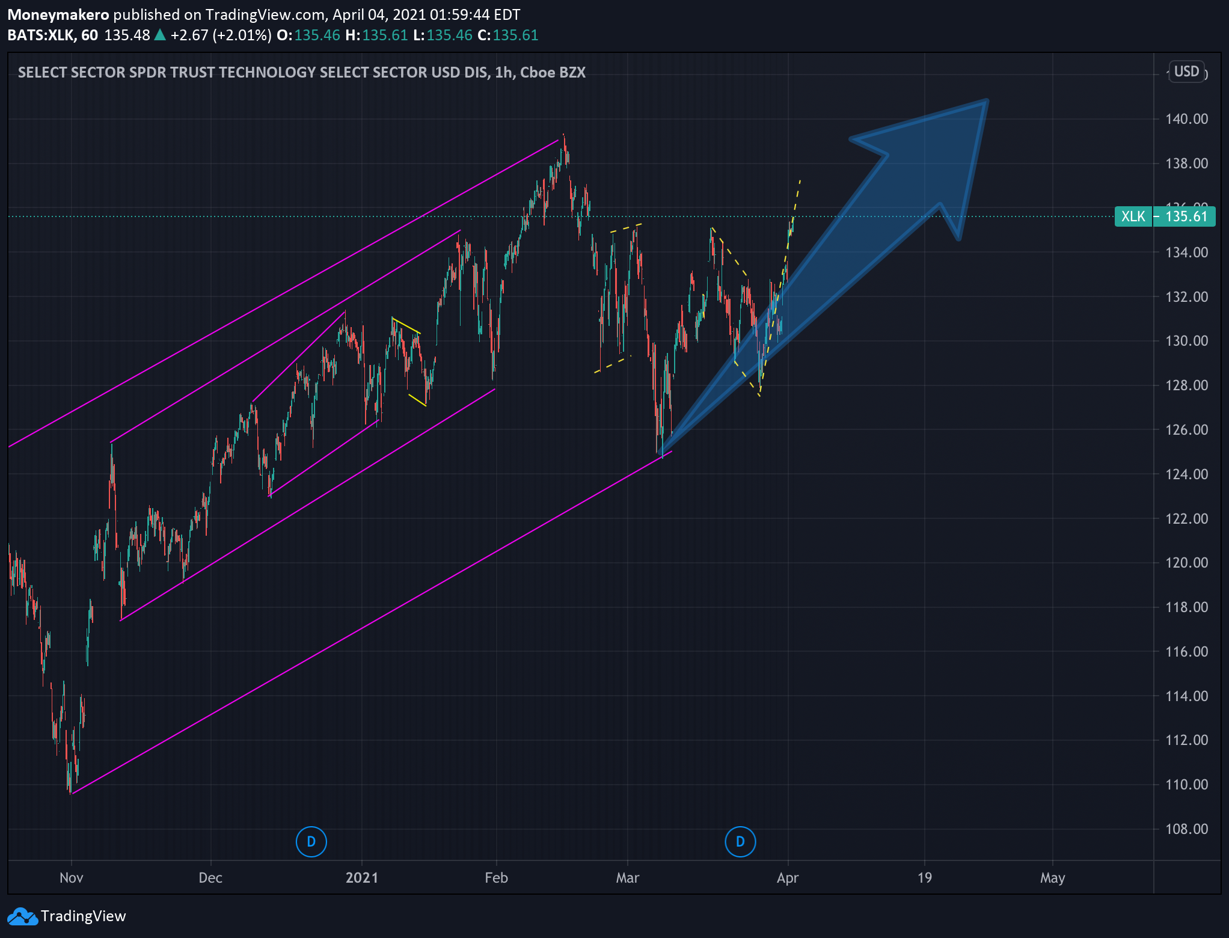Click the 118.00 price axis label
The height and width of the screenshot is (938, 1229).
coord(1186,607)
